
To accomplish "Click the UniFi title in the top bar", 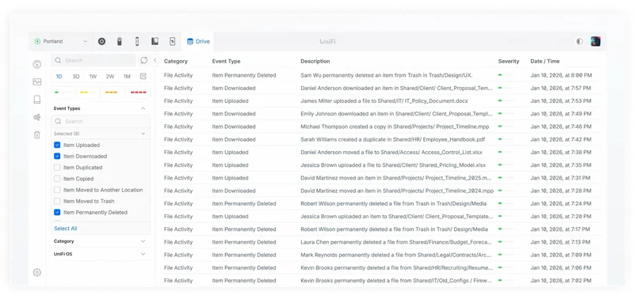I will pyautogui.click(x=327, y=41).
